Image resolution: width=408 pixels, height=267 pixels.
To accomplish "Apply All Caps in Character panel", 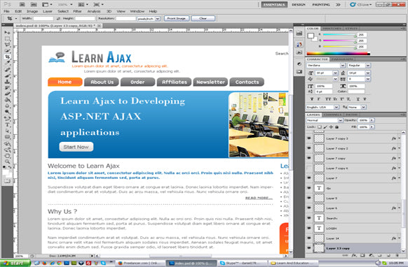I will pyautogui.click(x=327, y=99).
